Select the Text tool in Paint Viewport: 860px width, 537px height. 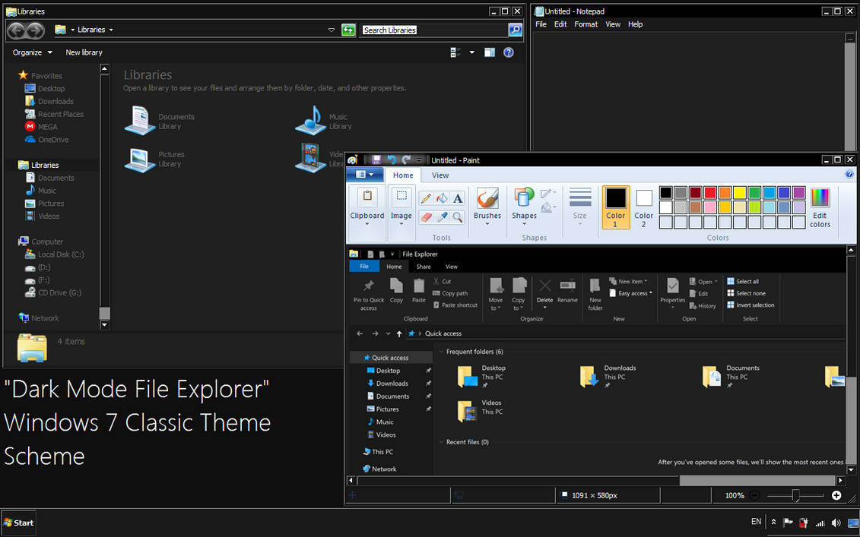(x=458, y=198)
